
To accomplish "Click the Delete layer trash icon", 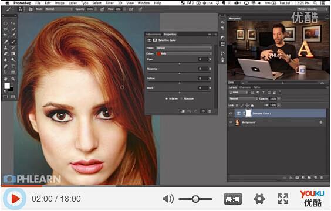I will point(321,178).
